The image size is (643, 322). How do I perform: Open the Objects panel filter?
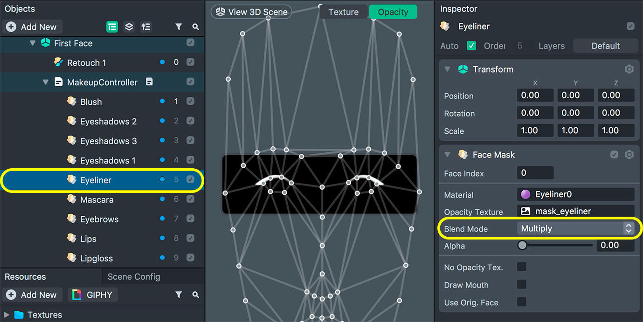(x=179, y=27)
